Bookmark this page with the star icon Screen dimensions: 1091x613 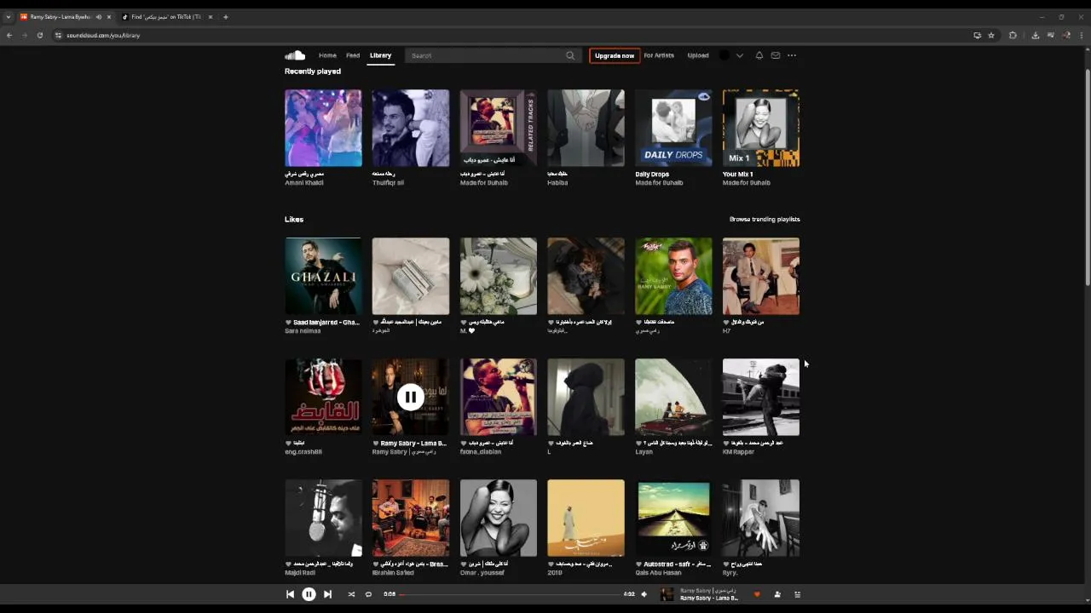click(991, 35)
